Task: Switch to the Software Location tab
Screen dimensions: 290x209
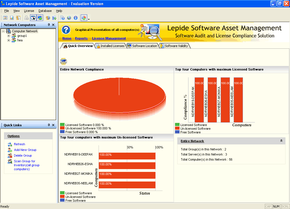Action: pyautogui.click(x=142, y=46)
